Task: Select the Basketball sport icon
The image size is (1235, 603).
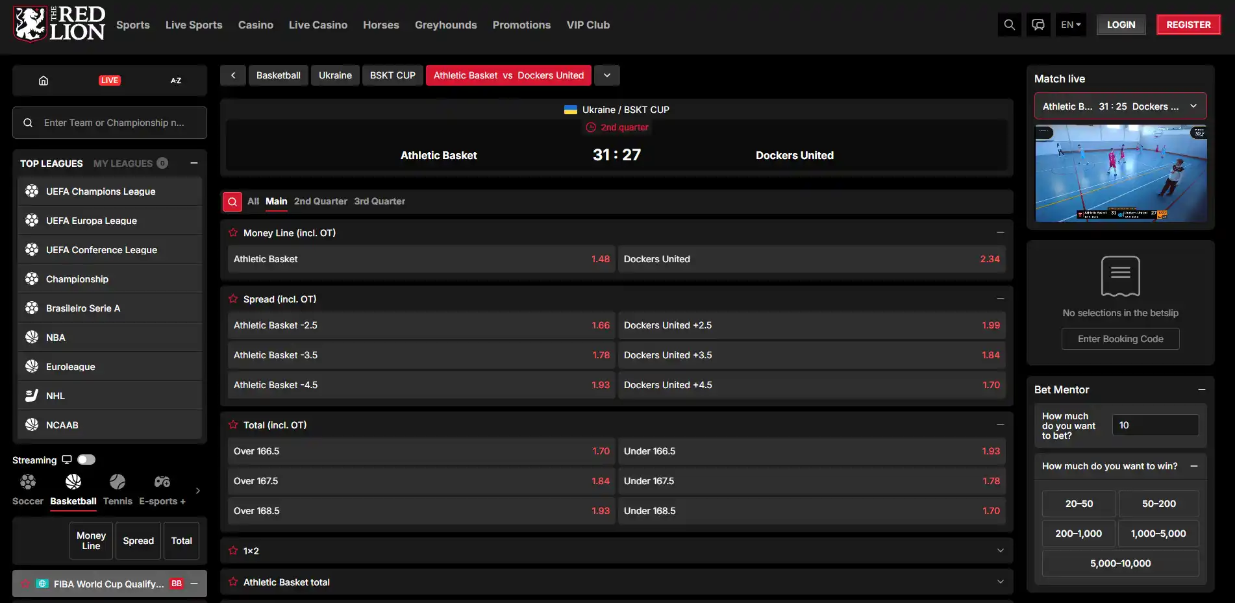Action: click(73, 482)
